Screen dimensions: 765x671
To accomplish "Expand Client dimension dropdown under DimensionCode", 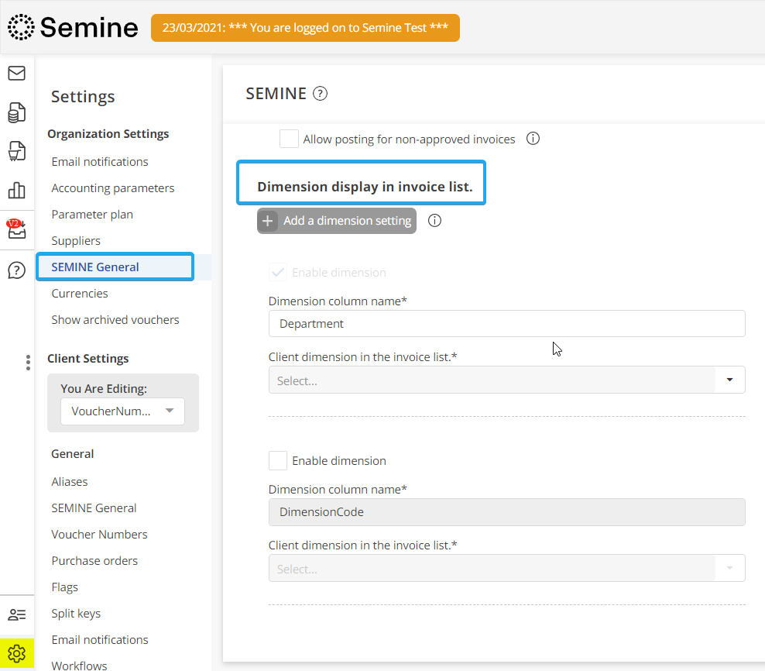I will [x=506, y=569].
